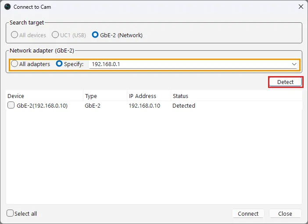308x224 pixels.
Task: Click the Connect button
Action: pyautogui.click(x=248, y=213)
